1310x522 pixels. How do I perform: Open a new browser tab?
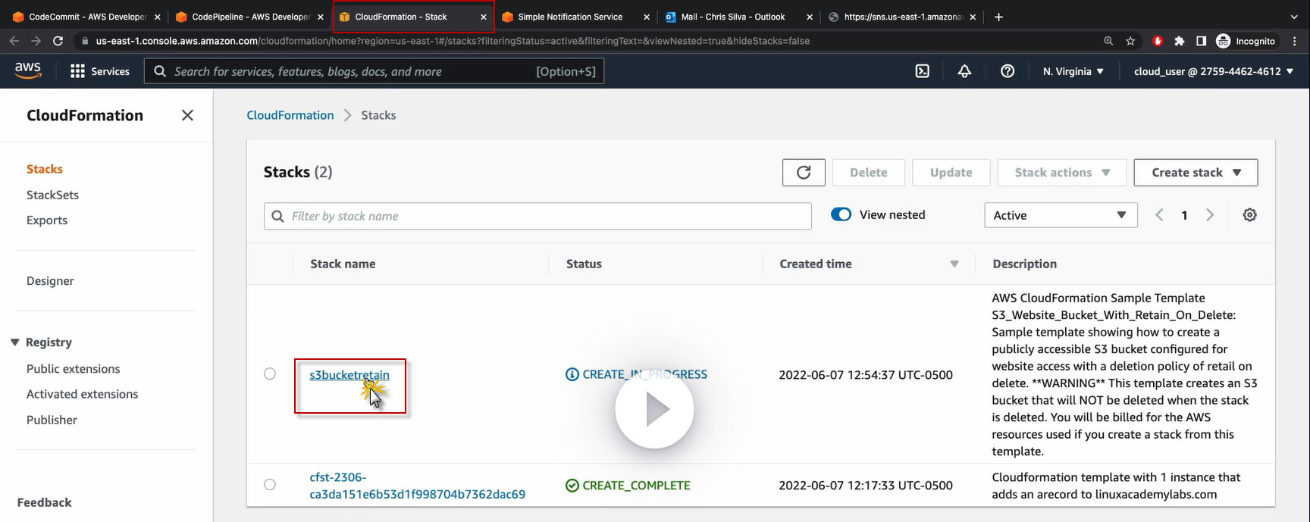click(x=998, y=17)
